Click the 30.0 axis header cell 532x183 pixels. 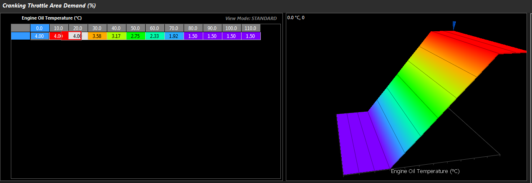[97, 28]
